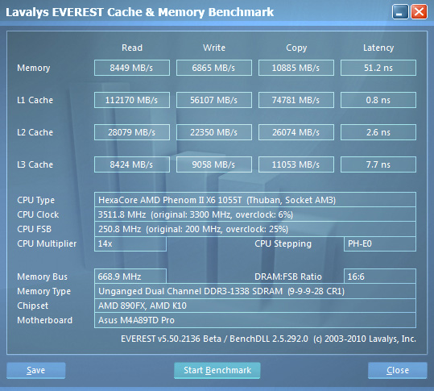
Task: Select the L3 Cache Copy 11053 MB/s field
Action: [296, 164]
